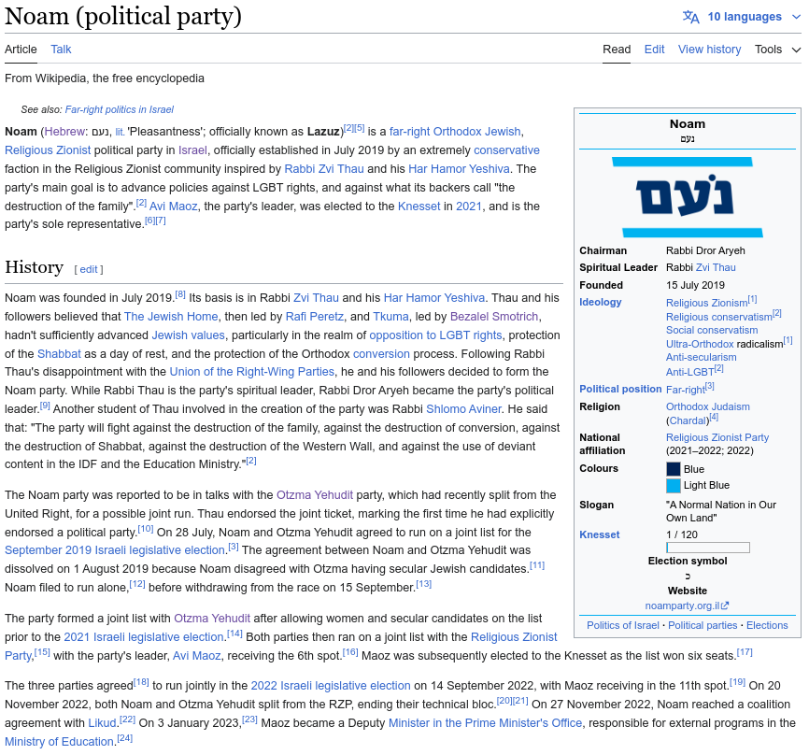Open Political parties footer link

tap(703, 625)
